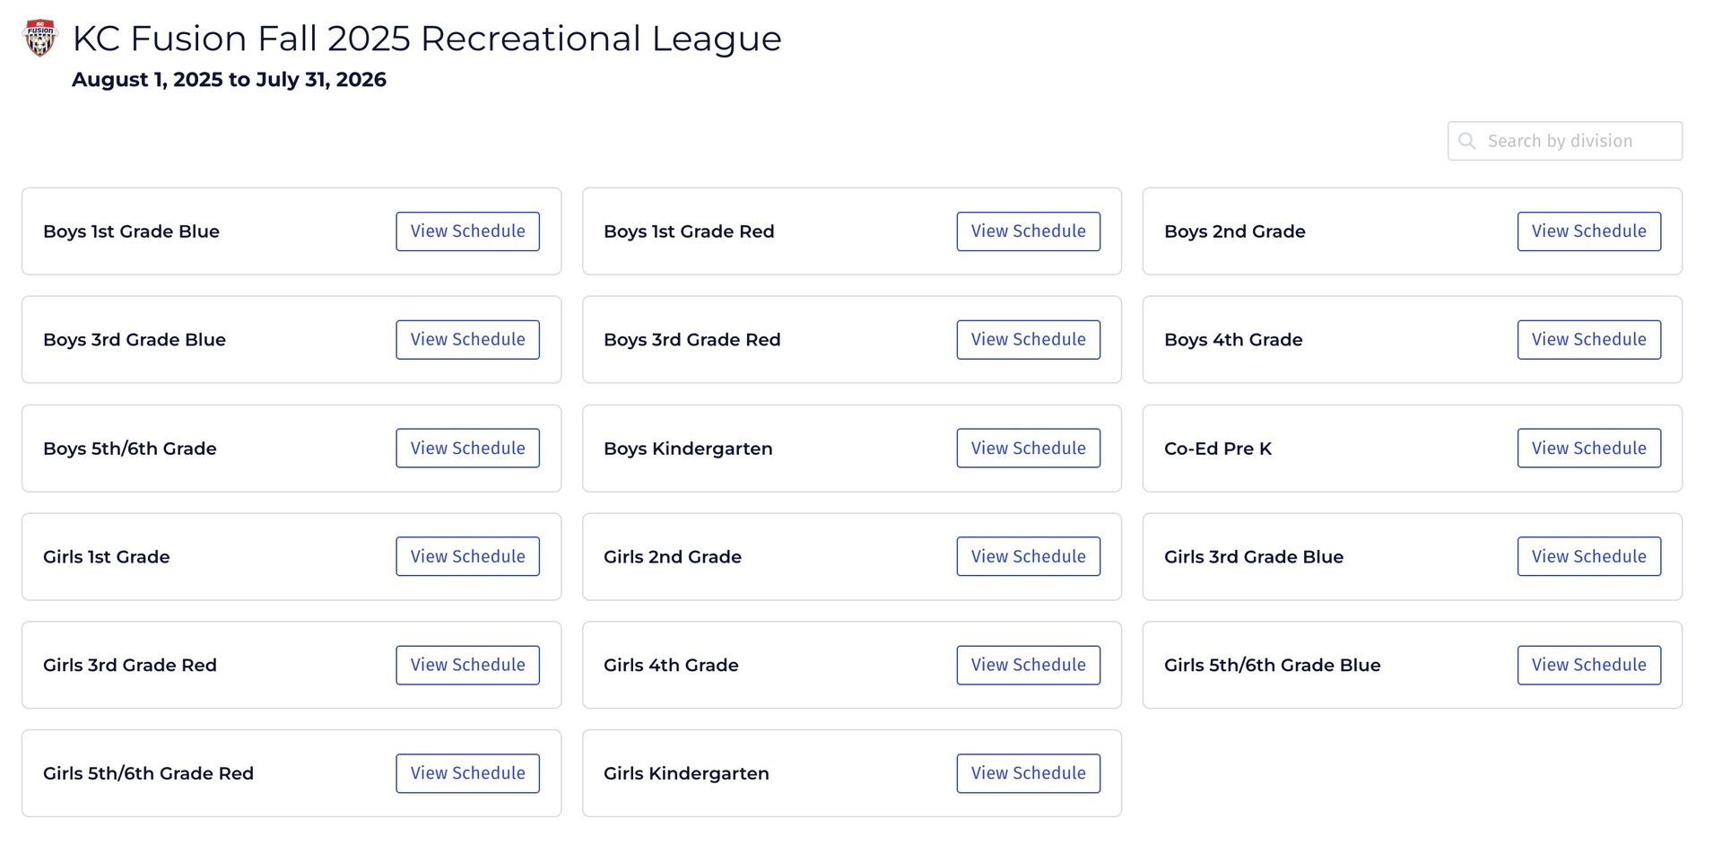View schedule for Boys 1st Grade Blue
The width and height of the screenshot is (1722, 854).
click(x=468, y=231)
